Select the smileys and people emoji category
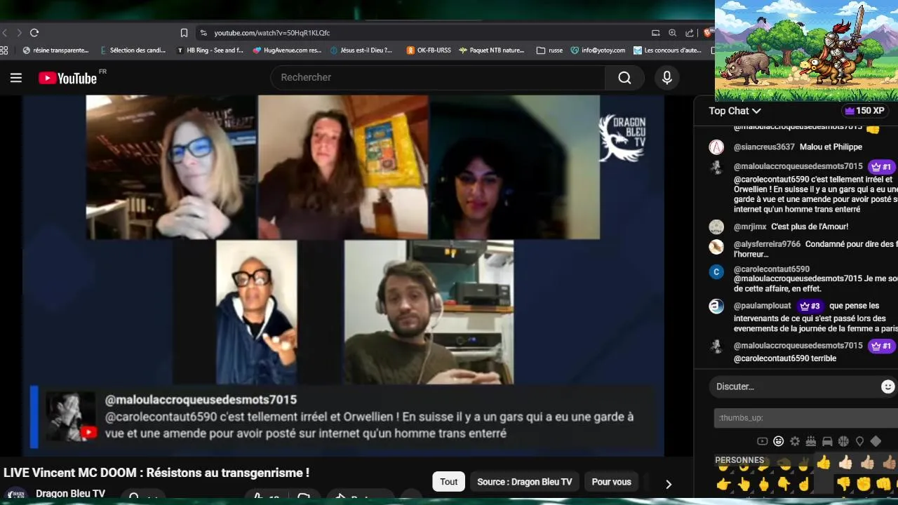This screenshot has height=505, width=898. tap(778, 441)
